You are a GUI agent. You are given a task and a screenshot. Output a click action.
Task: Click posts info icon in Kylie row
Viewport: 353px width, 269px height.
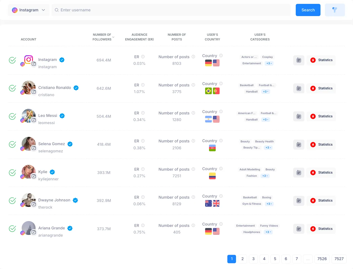coord(193,169)
